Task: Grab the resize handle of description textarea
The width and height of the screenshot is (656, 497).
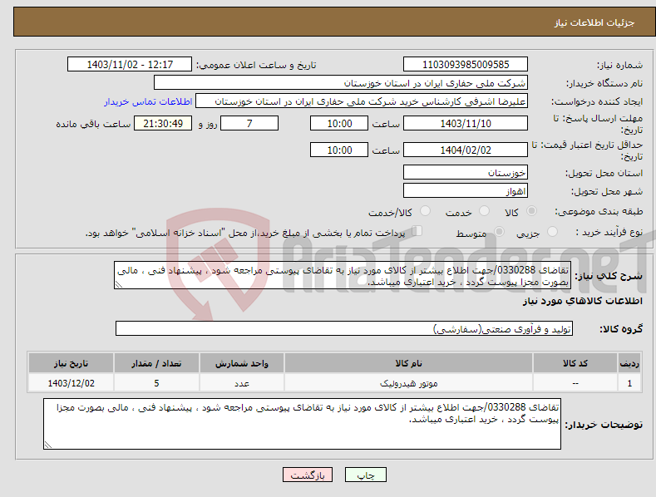Action: [119, 284]
